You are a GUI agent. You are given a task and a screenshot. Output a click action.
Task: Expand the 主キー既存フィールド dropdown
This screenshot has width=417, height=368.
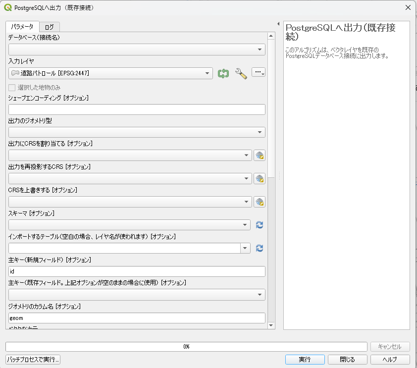tap(260, 294)
